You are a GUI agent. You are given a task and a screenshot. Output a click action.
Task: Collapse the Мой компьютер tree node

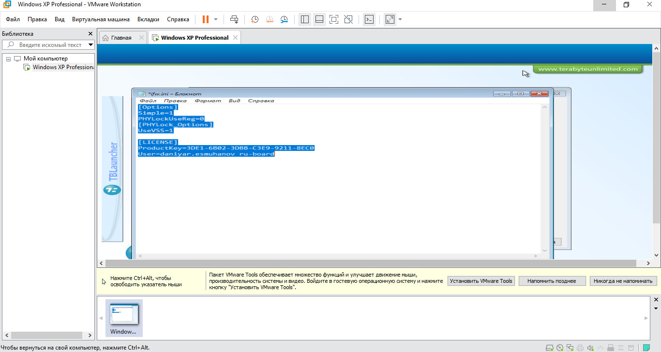coord(8,59)
